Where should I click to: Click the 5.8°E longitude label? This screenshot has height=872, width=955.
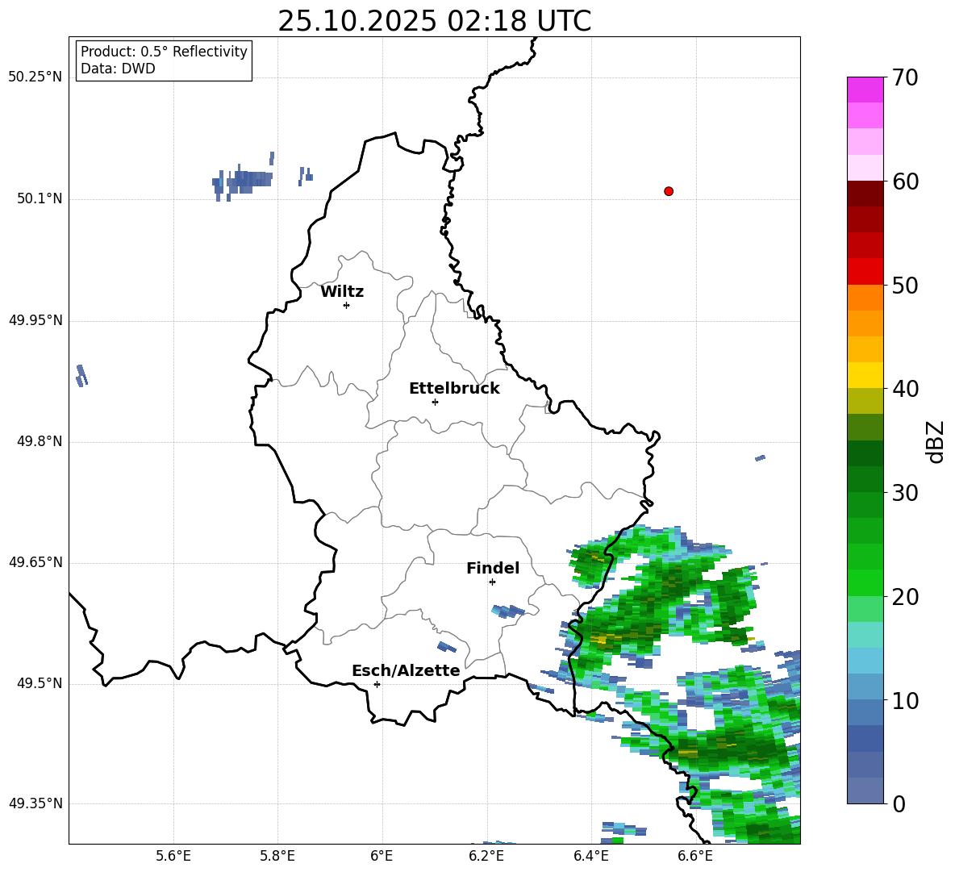click(277, 856)
